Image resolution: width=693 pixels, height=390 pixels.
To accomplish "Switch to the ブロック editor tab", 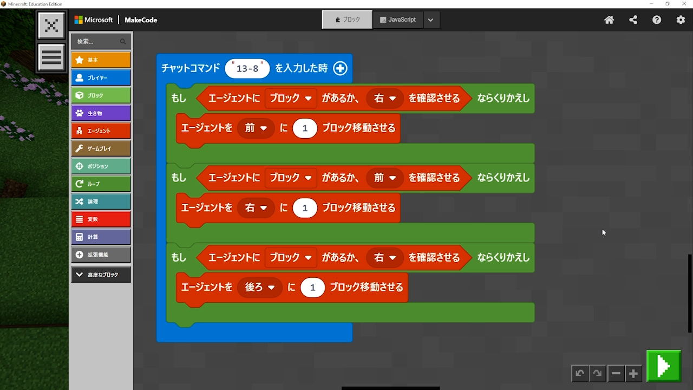I will tap(347, 19).
